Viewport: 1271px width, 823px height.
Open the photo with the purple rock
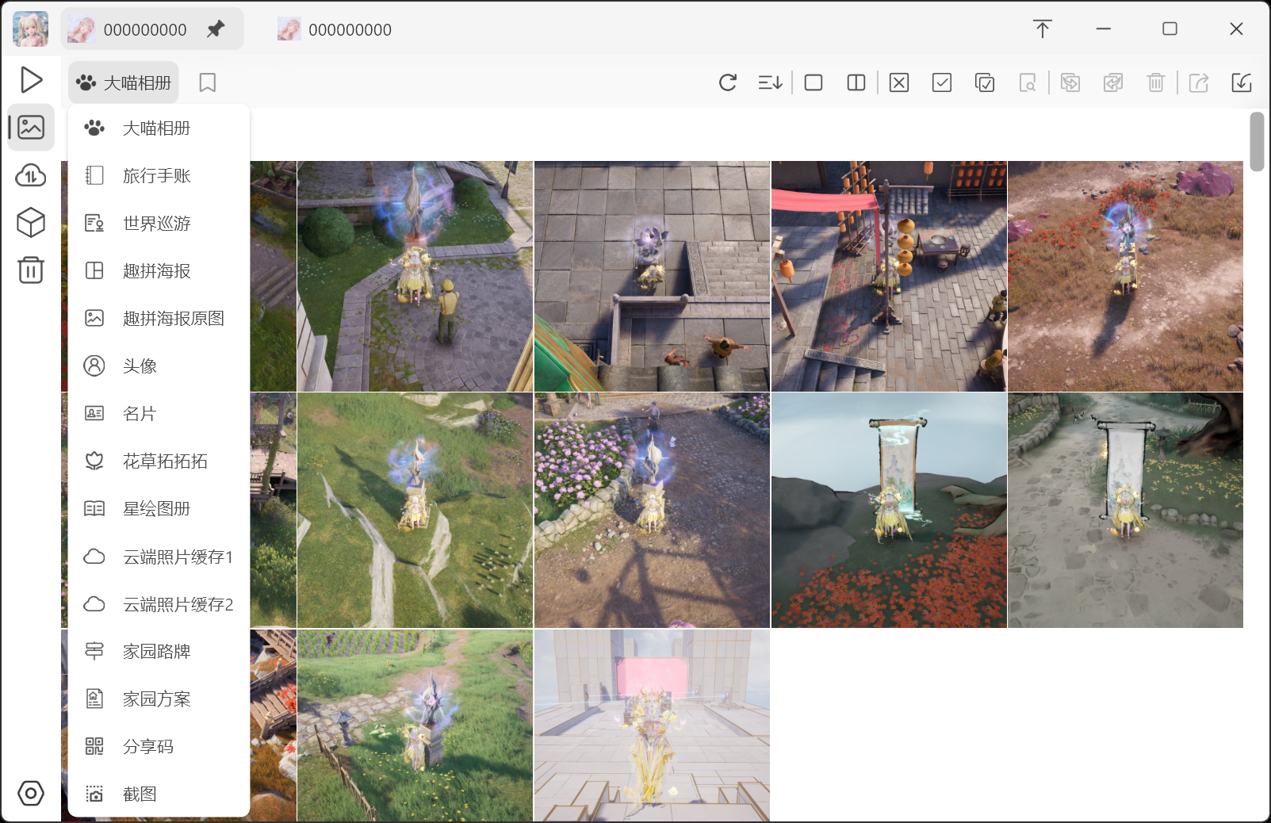tap(1126, 276)
